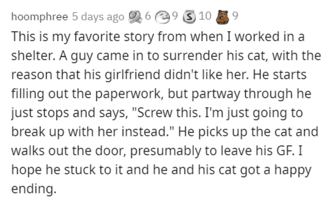Click the Wholesome seal award icon

pyautogui.click(x=162, y=17)
